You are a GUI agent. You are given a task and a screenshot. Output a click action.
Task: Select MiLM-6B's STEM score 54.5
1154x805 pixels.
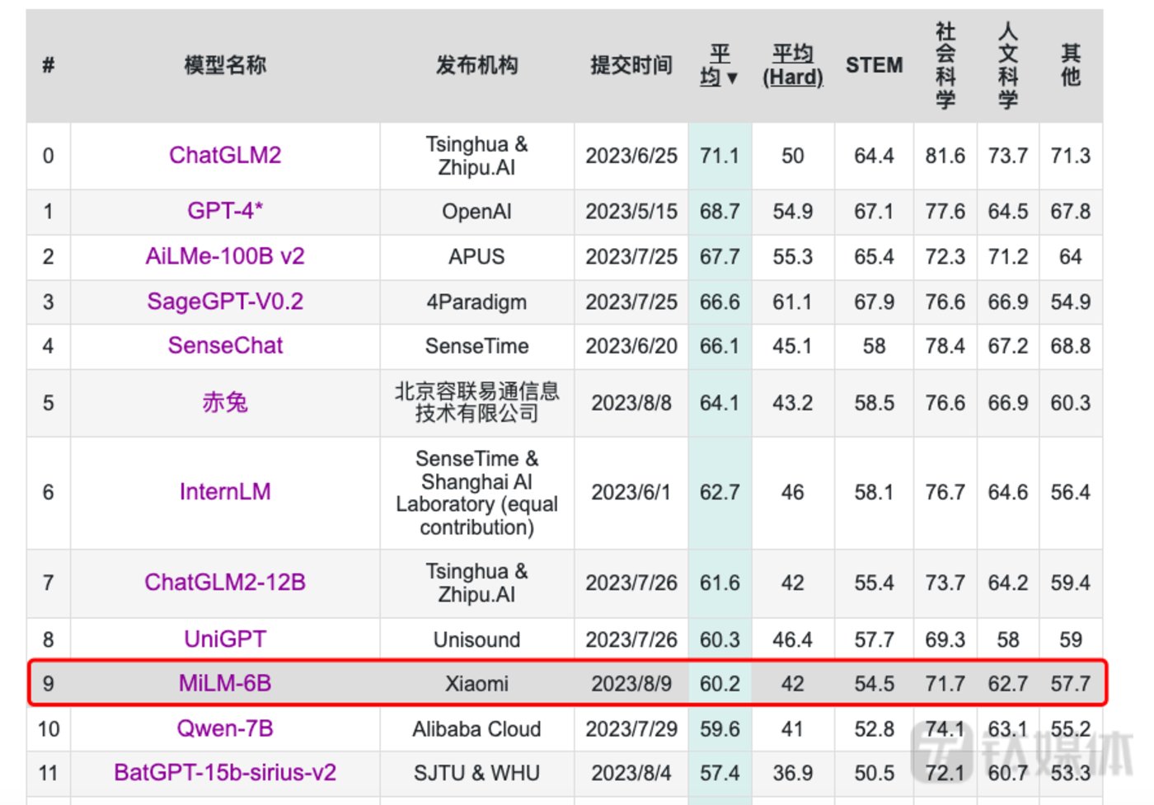(x=874, y=683)
